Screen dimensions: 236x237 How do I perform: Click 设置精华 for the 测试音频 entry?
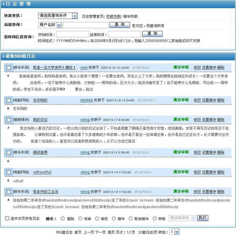click(209, 152)
